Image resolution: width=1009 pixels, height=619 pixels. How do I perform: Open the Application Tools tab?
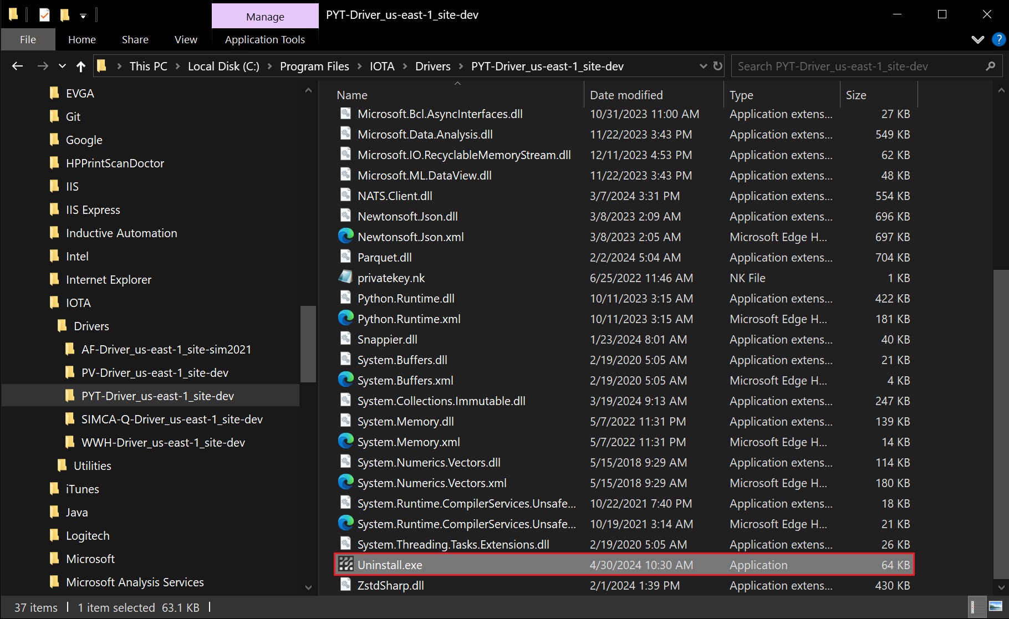(x=265, y=39)
